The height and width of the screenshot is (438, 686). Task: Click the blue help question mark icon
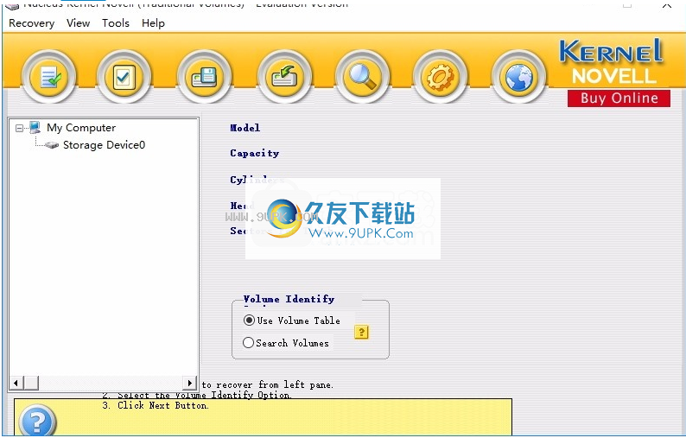[x=37, y=421]
